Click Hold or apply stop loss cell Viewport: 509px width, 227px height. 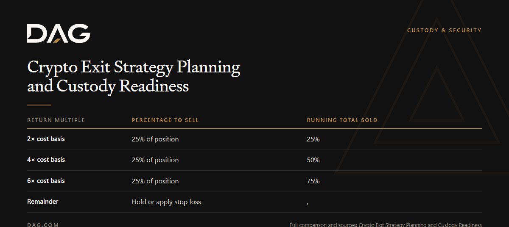166,202
